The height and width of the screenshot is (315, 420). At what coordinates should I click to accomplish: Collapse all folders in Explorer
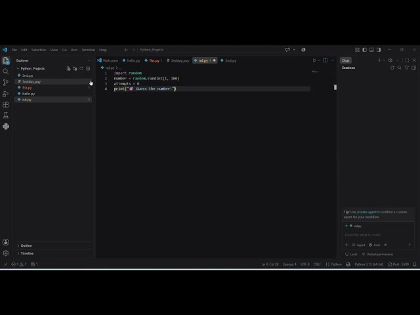[88, 68]
